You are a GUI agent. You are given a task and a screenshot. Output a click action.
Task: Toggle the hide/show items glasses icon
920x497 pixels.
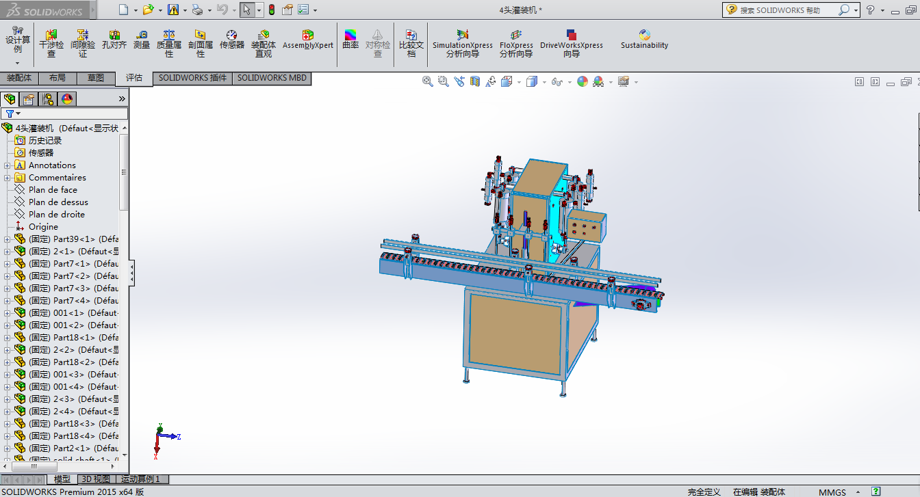click(557, 82)
